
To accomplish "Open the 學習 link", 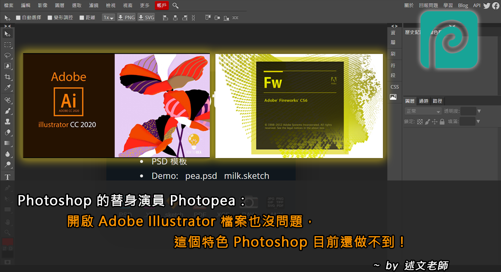I will [448, 6].
